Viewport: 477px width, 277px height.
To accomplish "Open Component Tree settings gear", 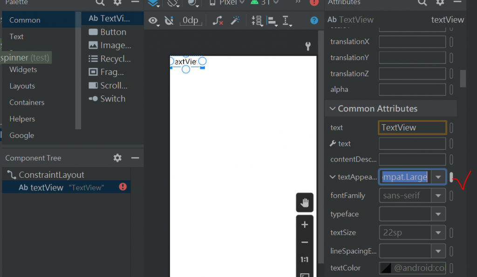I will pyautogui.click(x=117, y=157).
